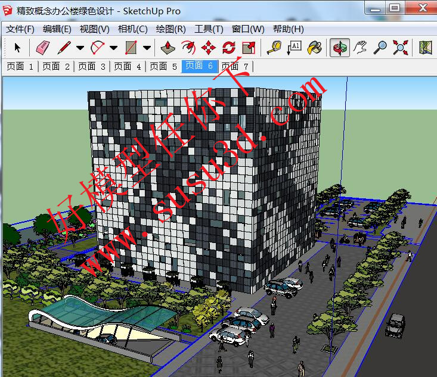Open the Paint Bucket tool
Viewport: 437px width, 377px height.
tap(315, 48)
